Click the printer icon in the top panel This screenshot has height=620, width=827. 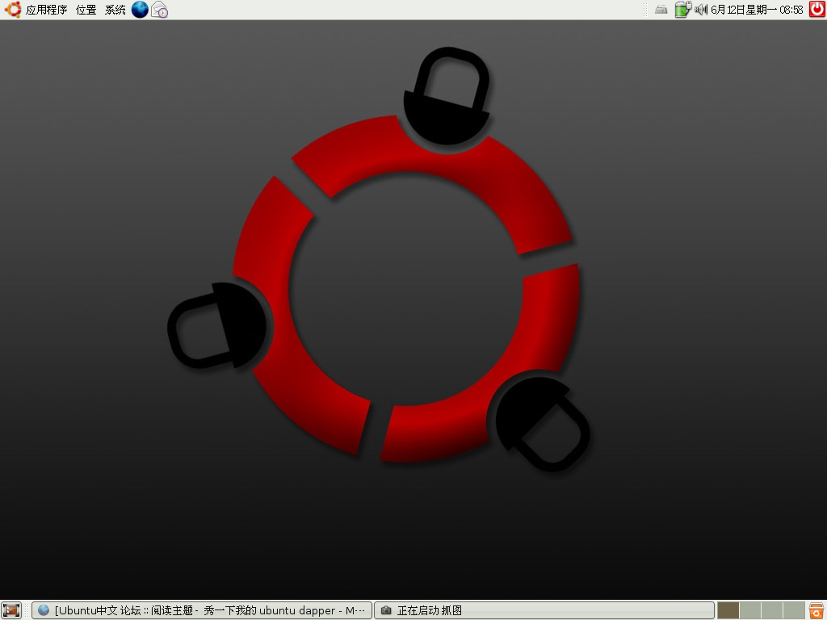(x=661, y=10)
